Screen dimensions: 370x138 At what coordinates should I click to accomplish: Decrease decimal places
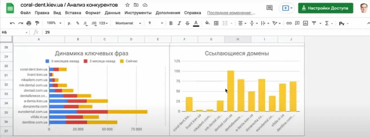[x=86, y=23]
